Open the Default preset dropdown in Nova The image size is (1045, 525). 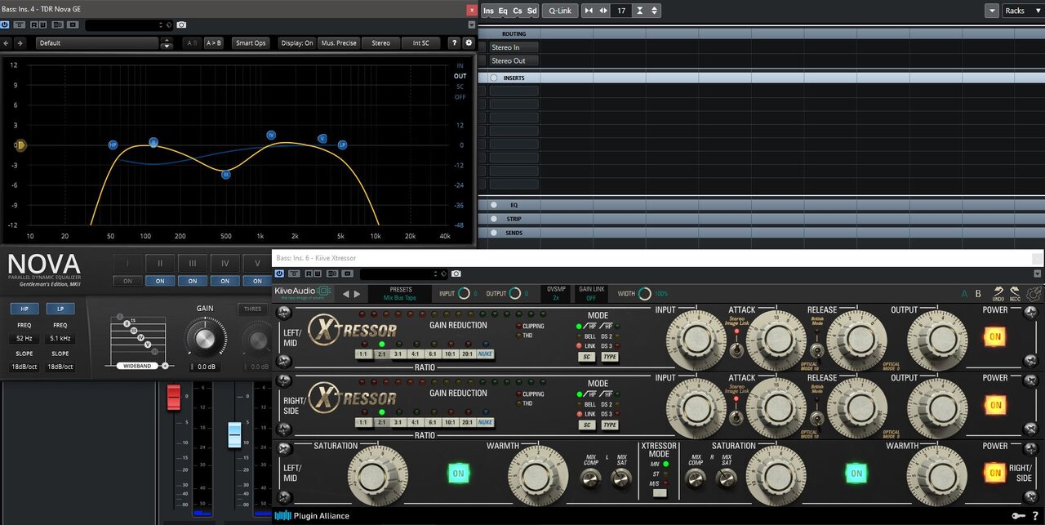click(98, 43)
